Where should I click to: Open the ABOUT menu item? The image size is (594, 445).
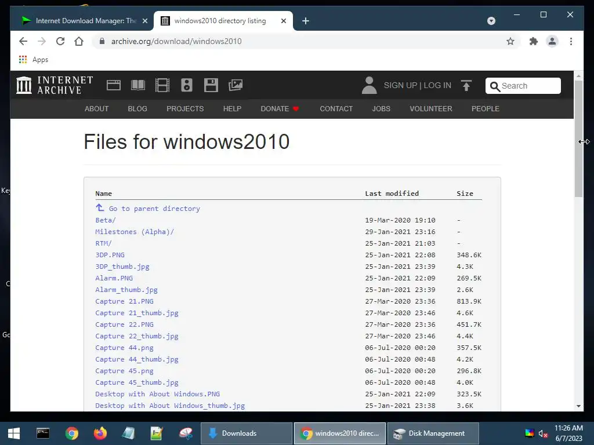[x=97, y=108]
